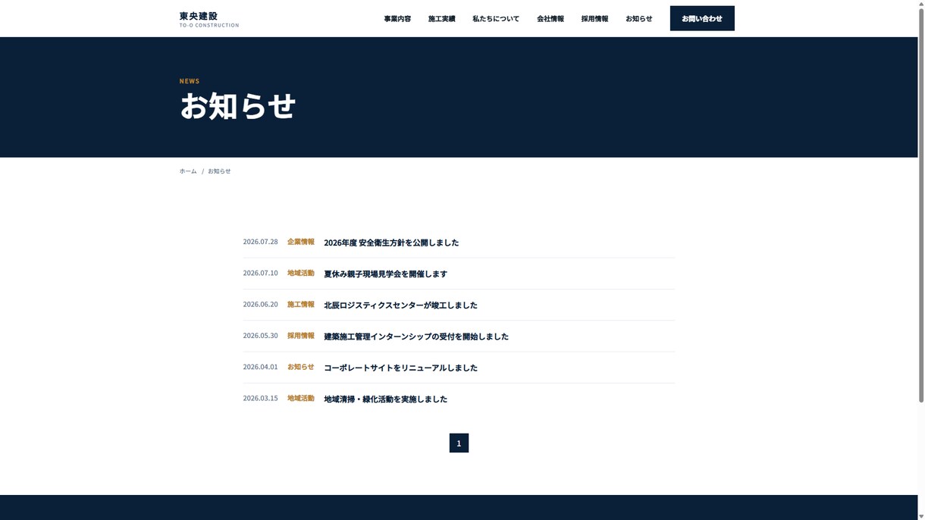Click the 施工情報 category tag
Image resolution: width=925 pixels, height=520 pixels.
coord(300,304)
